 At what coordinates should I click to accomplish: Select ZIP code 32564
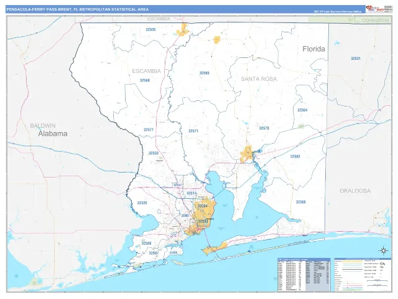point(302,110)
